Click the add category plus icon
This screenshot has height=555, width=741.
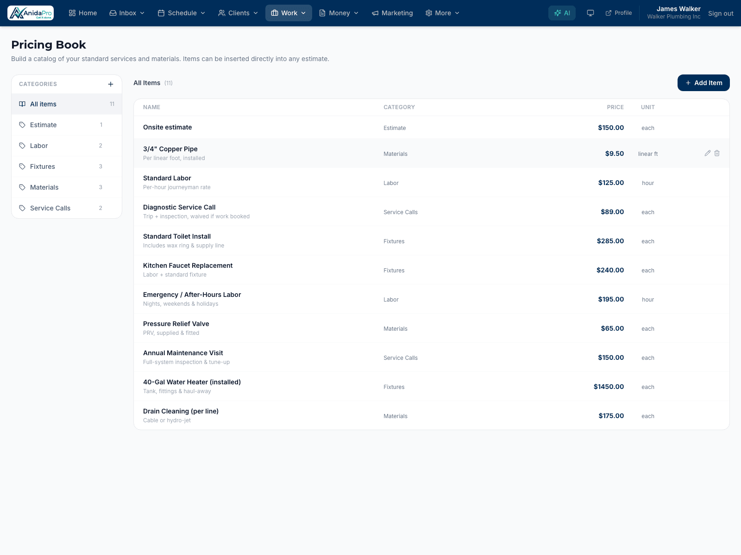(111, 84)
